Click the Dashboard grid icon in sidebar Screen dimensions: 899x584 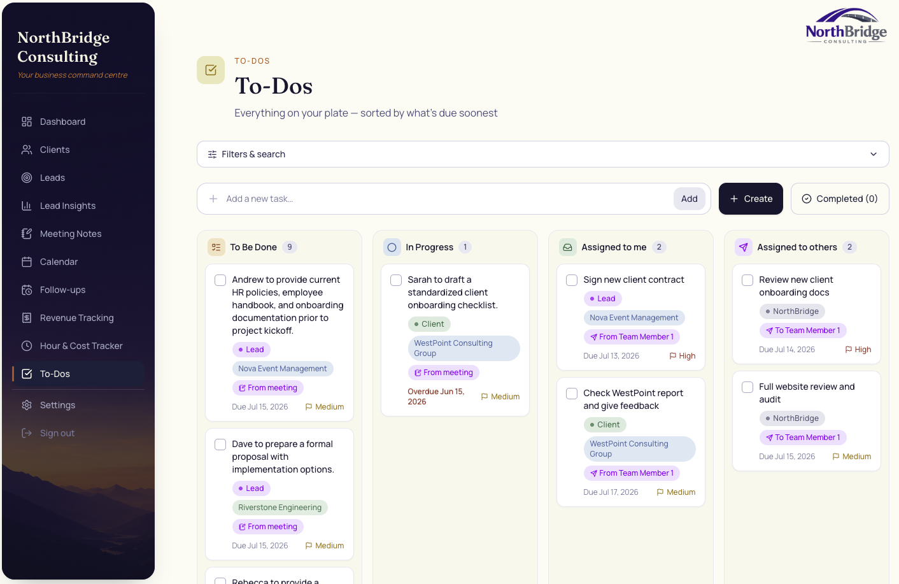[x=27, y=122]
